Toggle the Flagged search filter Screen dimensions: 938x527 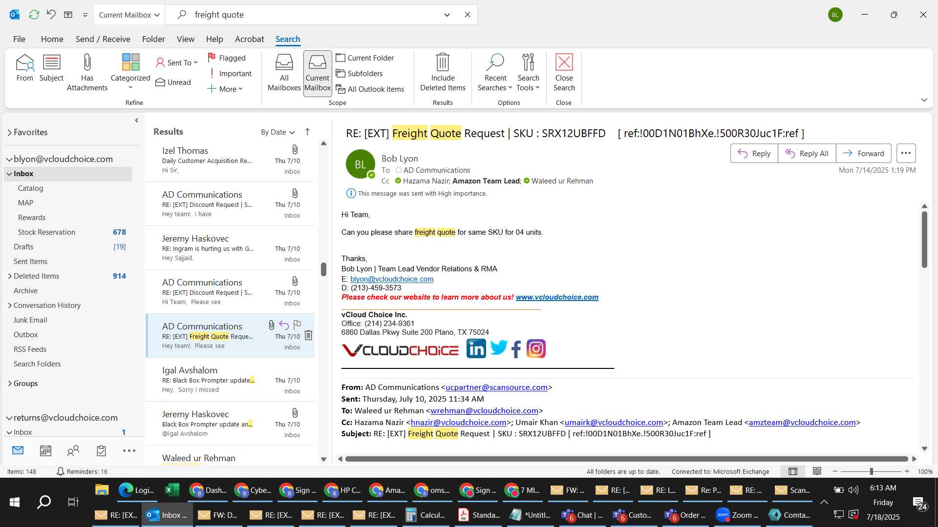coord(227,58)
